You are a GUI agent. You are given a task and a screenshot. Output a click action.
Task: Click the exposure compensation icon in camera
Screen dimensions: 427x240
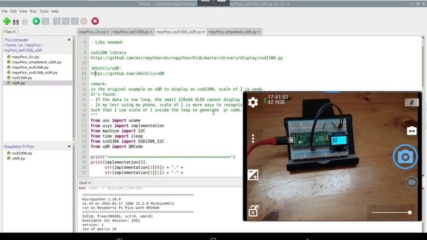(x=253, y=175)
